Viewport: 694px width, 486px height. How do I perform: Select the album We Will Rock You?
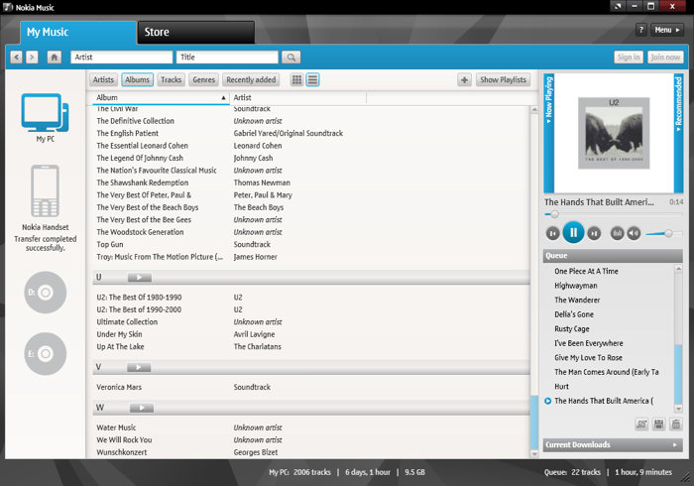click(124, 440)
